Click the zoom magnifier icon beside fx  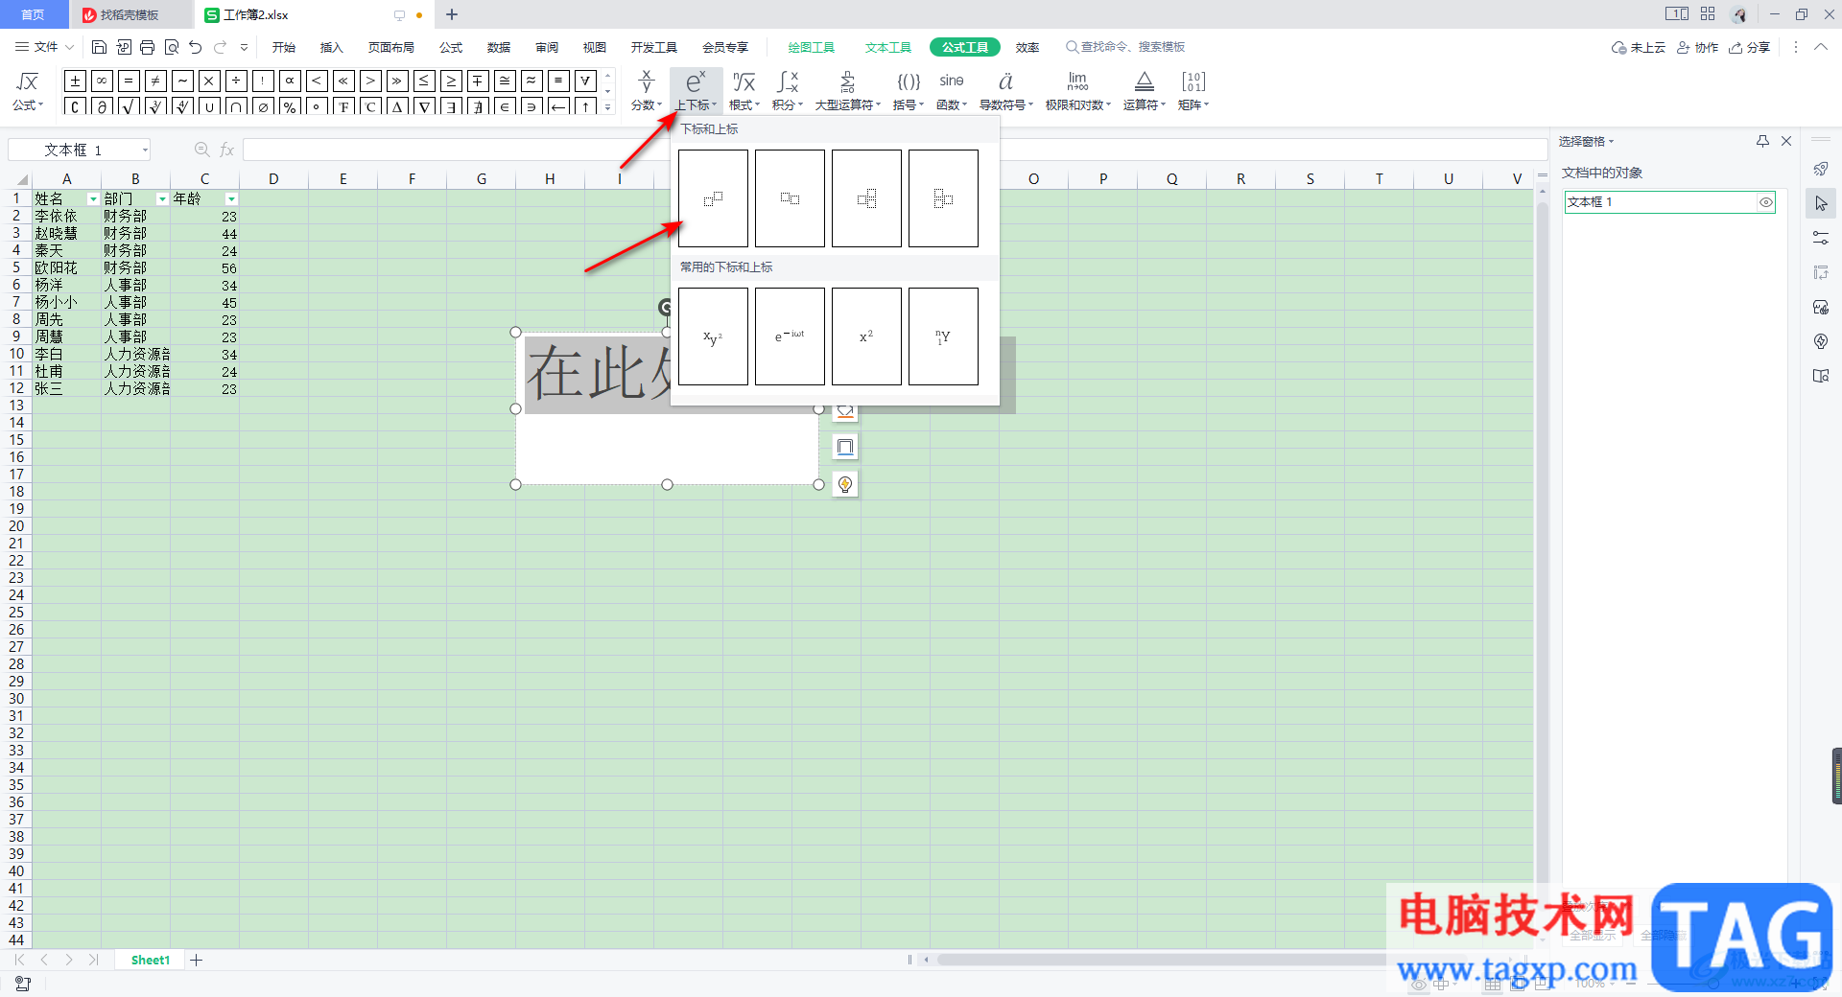click(201, 150)
